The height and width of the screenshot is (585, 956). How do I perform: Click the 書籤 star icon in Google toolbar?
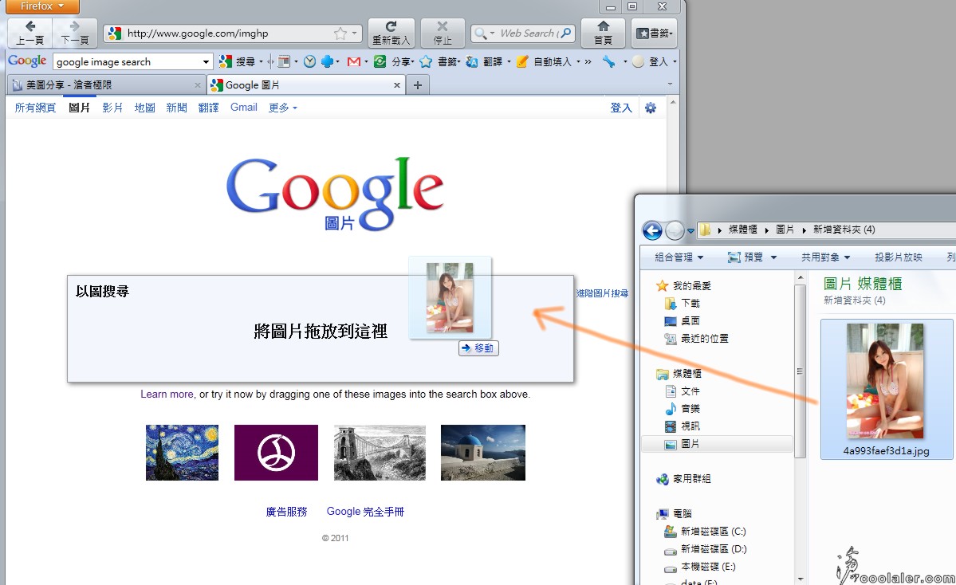click(426, 61)
